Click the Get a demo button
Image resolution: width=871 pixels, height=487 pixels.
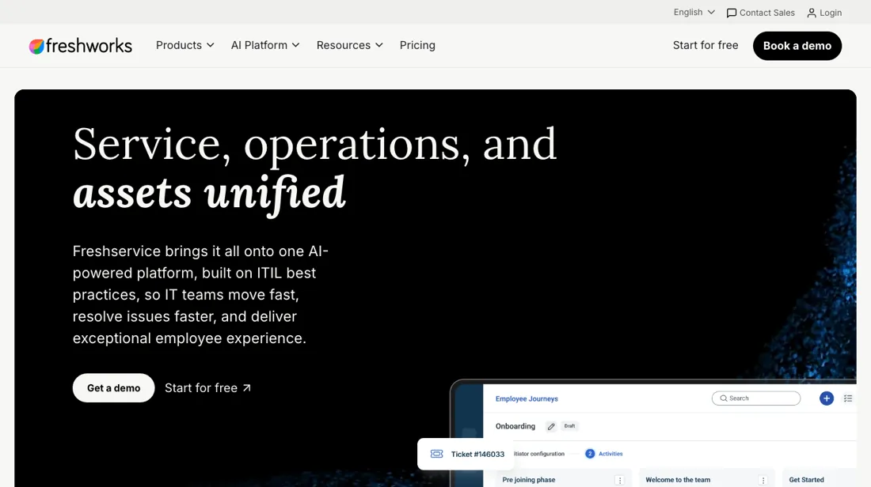point(113,388)
